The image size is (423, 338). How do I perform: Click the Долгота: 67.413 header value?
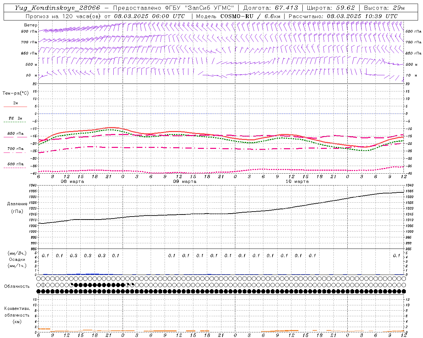coord(271,8)
